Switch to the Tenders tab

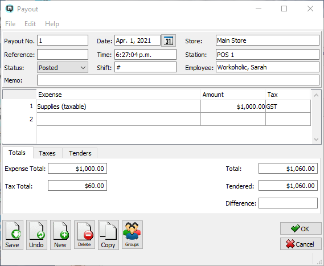pyautogui.click(x=80, y=153)
